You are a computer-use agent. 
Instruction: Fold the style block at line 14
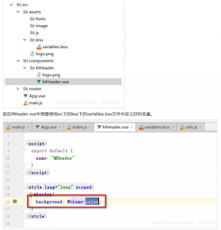24,187
